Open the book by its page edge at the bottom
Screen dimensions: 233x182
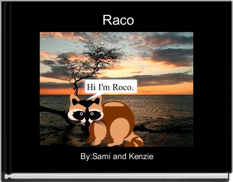point(116,177)
